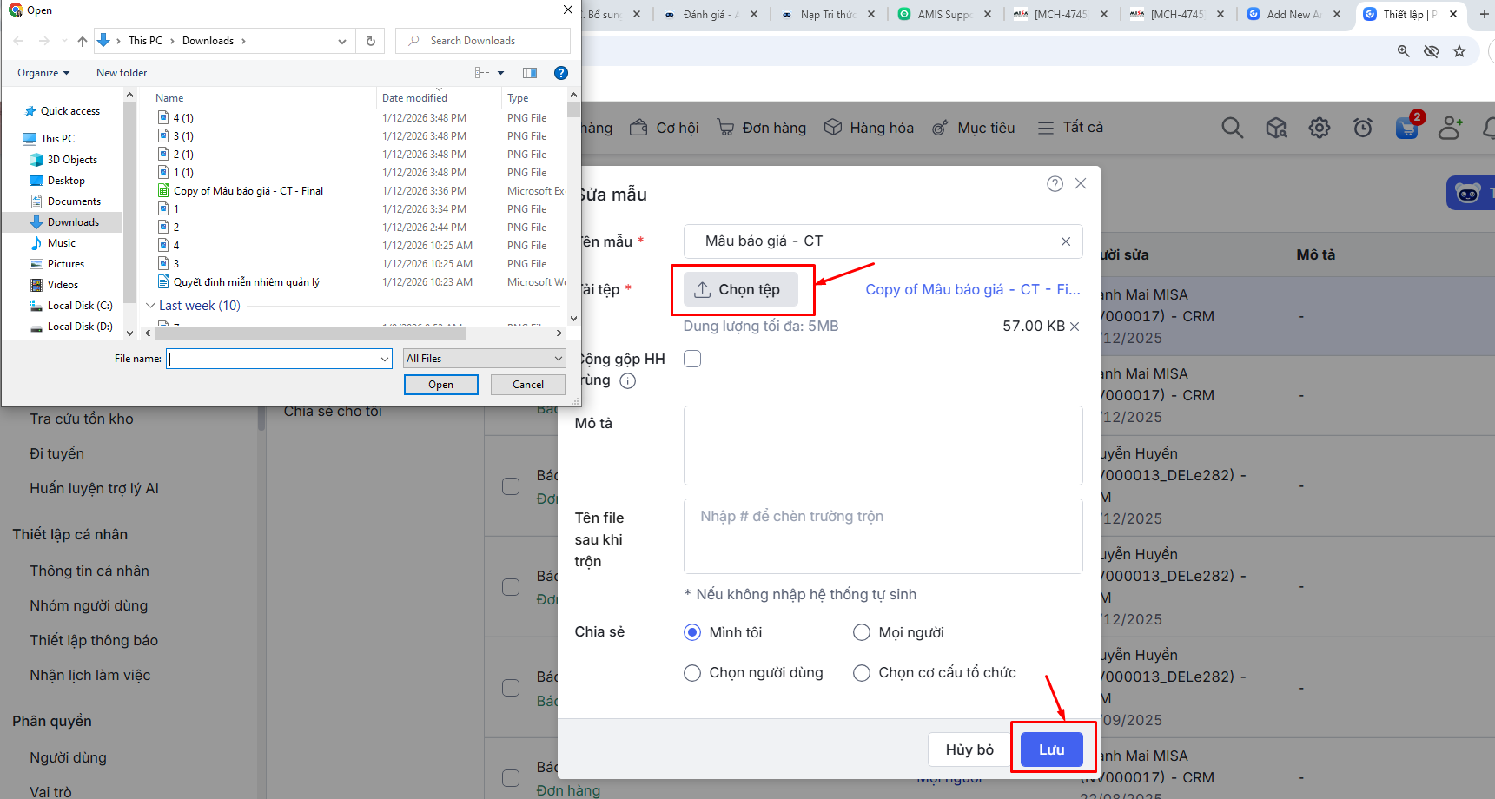Viewport: 1495px width, 799px height.
Task: Open the Đơn hàng menu tab
Action: coord(762,128)
